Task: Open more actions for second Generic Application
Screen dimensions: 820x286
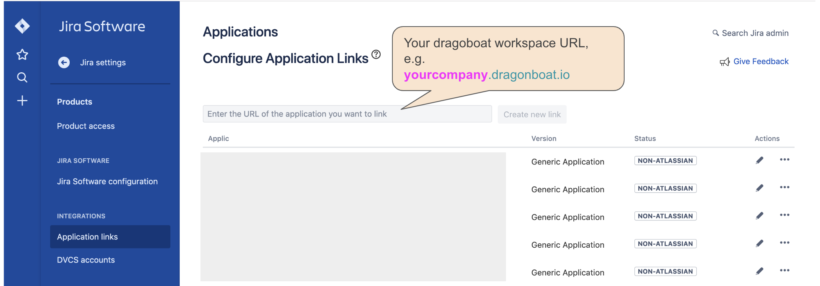Action: pyautogui.click(x=784, y=187)
